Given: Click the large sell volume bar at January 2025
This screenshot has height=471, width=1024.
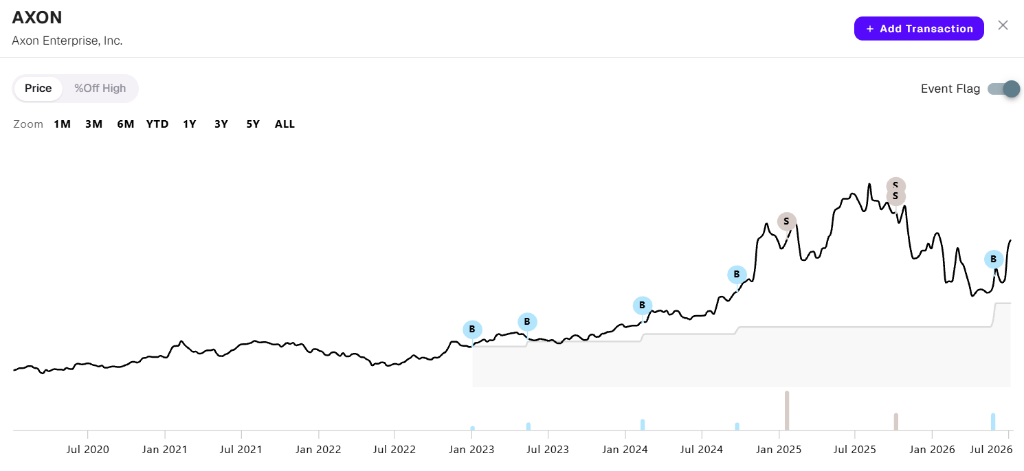Looking at the screenshot, I should pos(787,411).
